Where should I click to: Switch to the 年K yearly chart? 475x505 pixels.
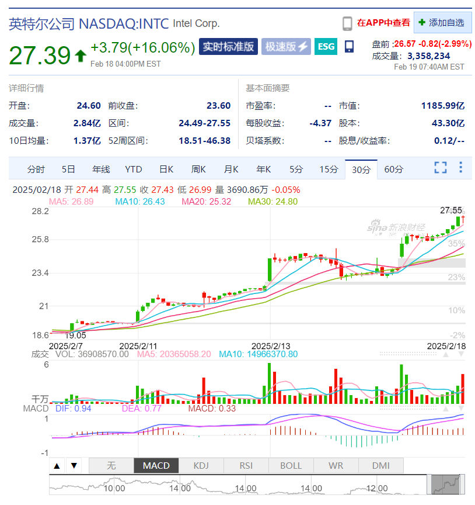(263, 170)
